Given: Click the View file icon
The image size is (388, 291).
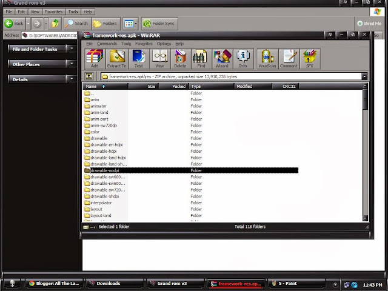Looking at the screenshot, I should coord(159,59).
